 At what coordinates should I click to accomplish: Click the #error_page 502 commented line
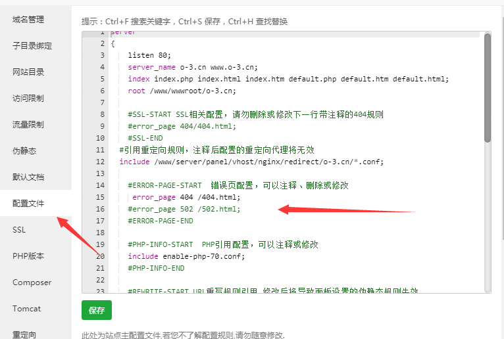tap(184, 209)
